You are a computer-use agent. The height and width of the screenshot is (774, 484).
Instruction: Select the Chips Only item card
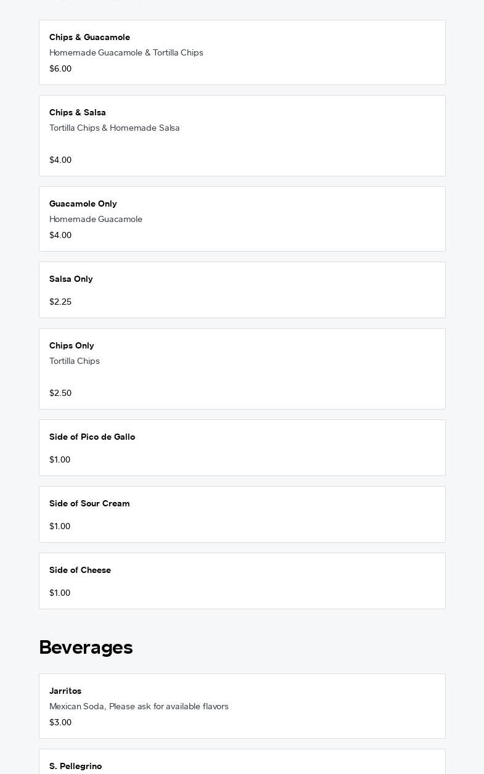[242, 369]
